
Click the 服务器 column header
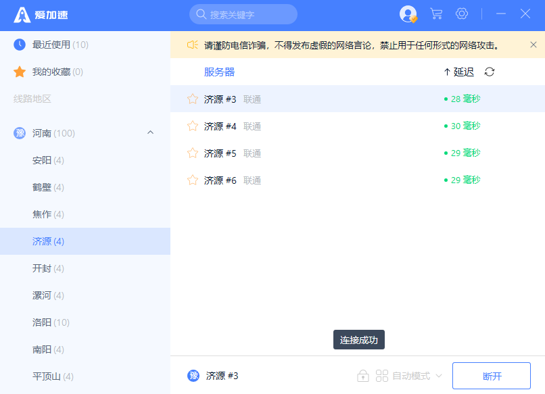219,72
